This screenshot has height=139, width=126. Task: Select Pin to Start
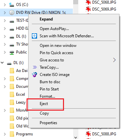click(49, 89)
